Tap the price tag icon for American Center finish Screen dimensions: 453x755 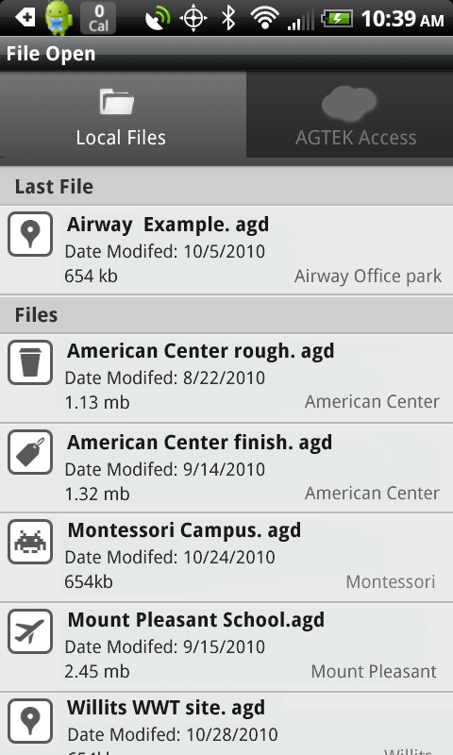(x=30, y=452)
